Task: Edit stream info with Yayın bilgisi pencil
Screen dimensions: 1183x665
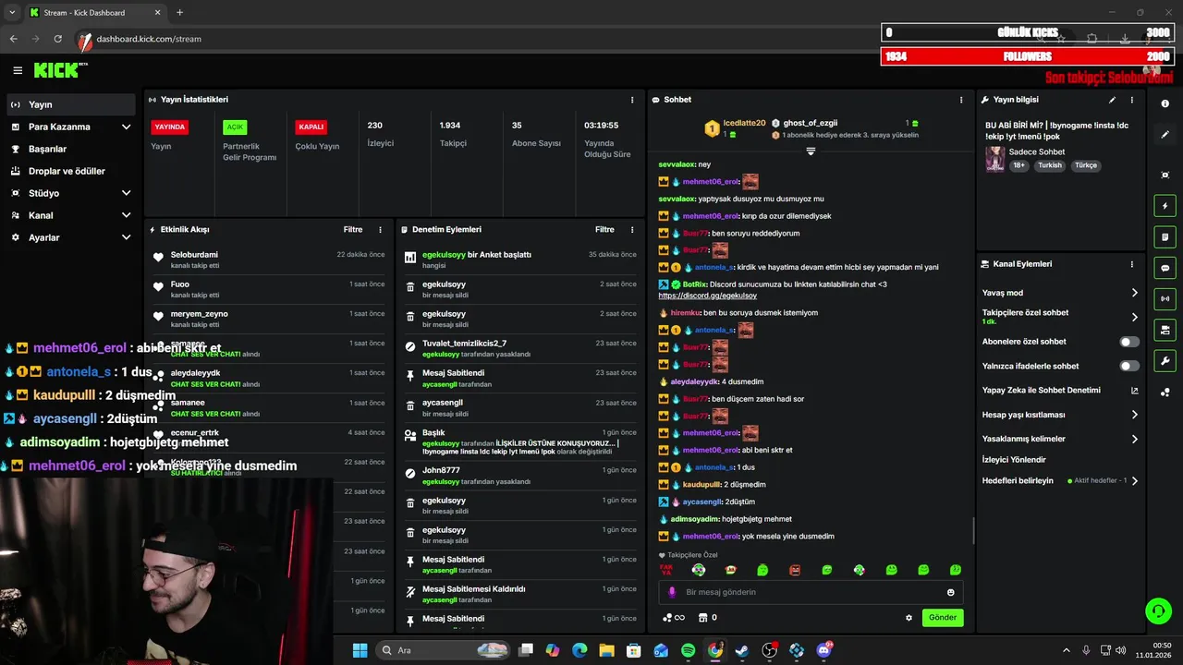Action: [1112, 100]
